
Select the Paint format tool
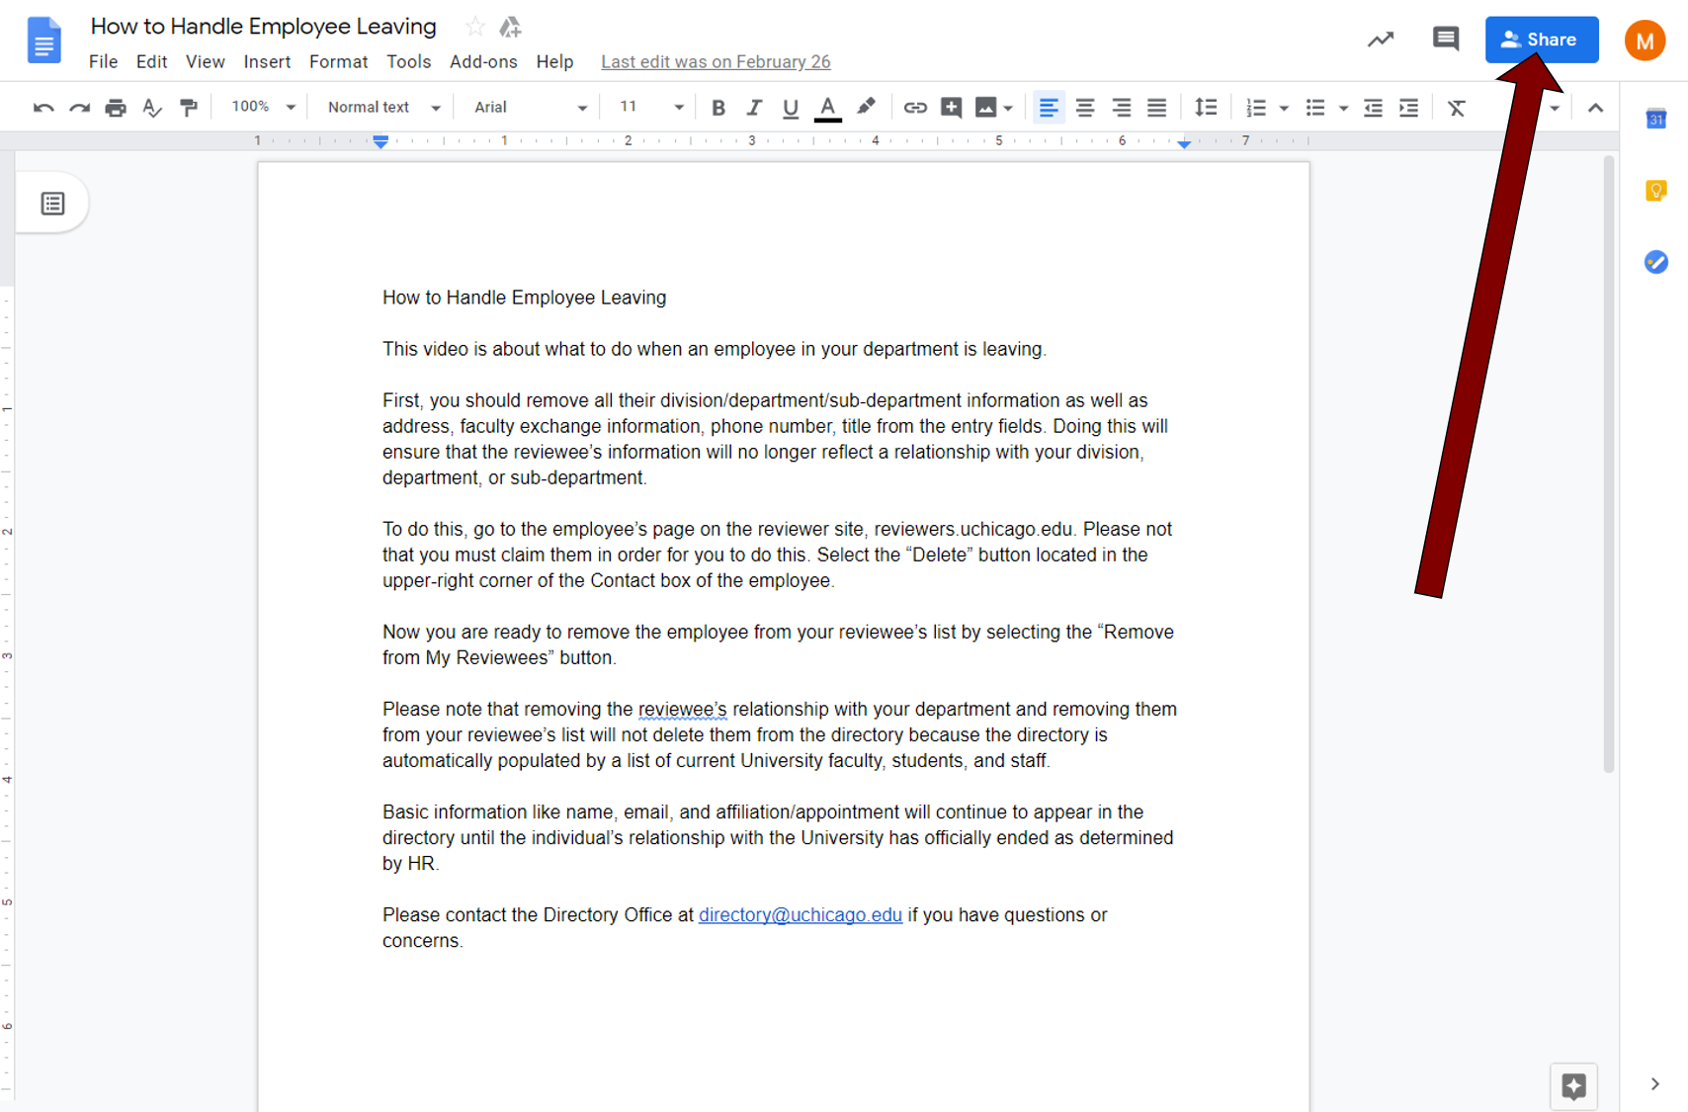189,108
